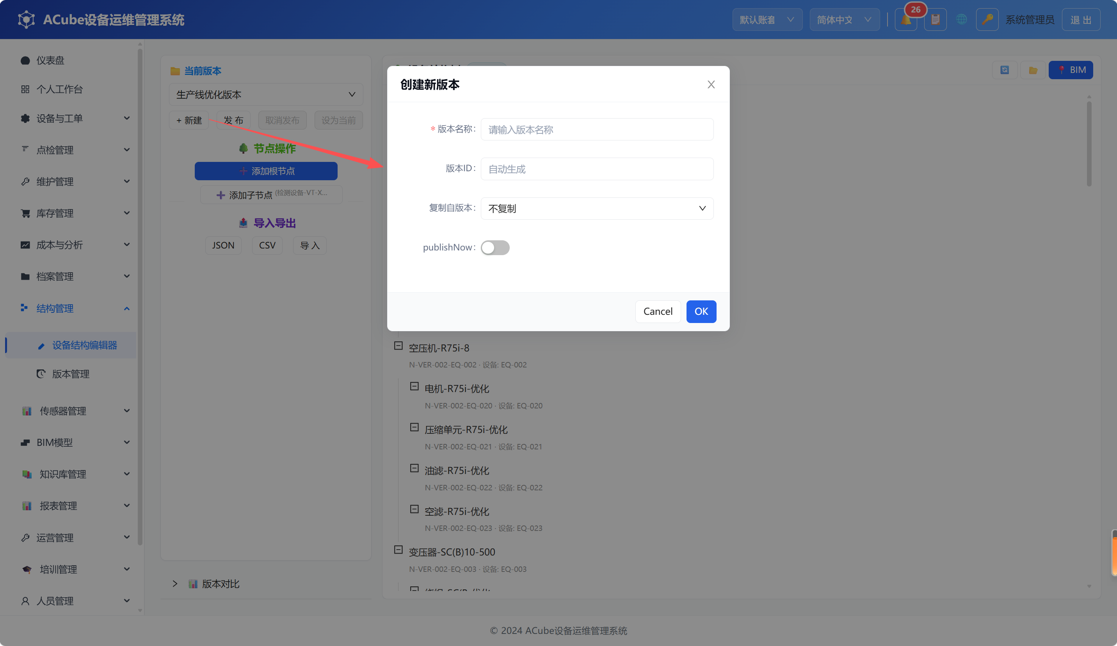1117x646 pixels.
Task: Expand the 点检管理 menu
Action: tap(71, 150)
